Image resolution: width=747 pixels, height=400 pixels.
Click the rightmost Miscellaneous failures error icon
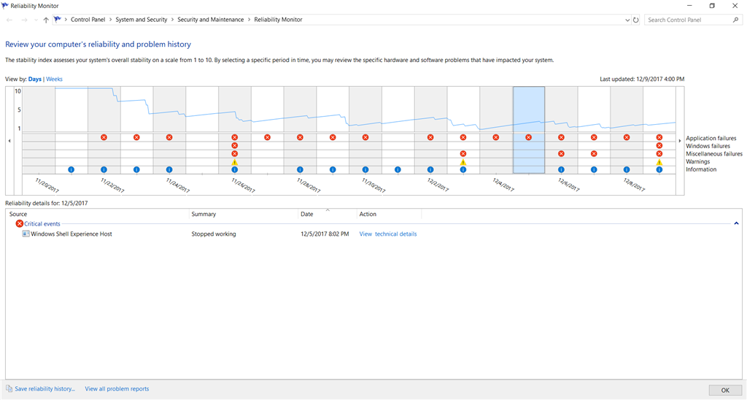pyautogui.click(x=659, y=153)
